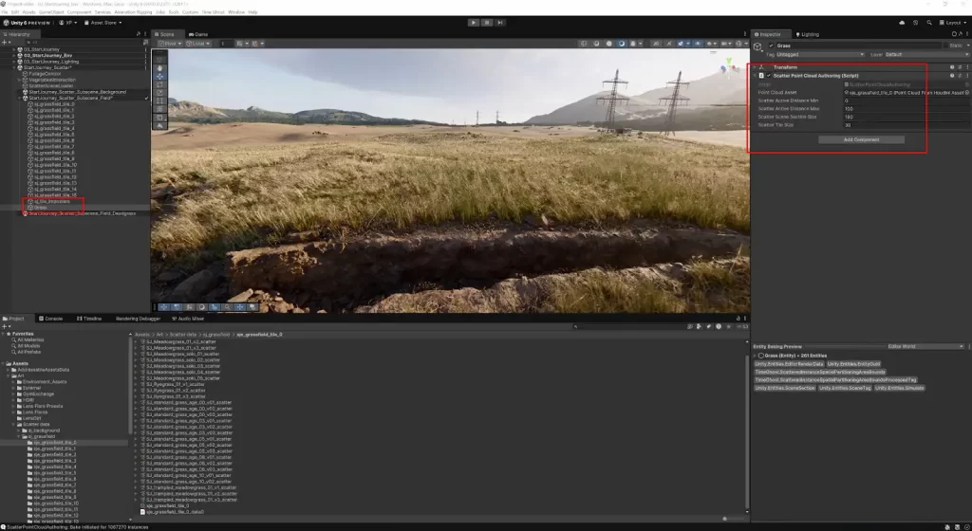Click the Add Component button
Viewport: 972px width, 531px height.
[x=861, y=139]
